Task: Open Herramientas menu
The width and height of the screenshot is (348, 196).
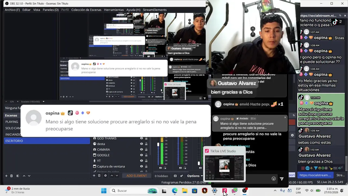Action: 114,10
